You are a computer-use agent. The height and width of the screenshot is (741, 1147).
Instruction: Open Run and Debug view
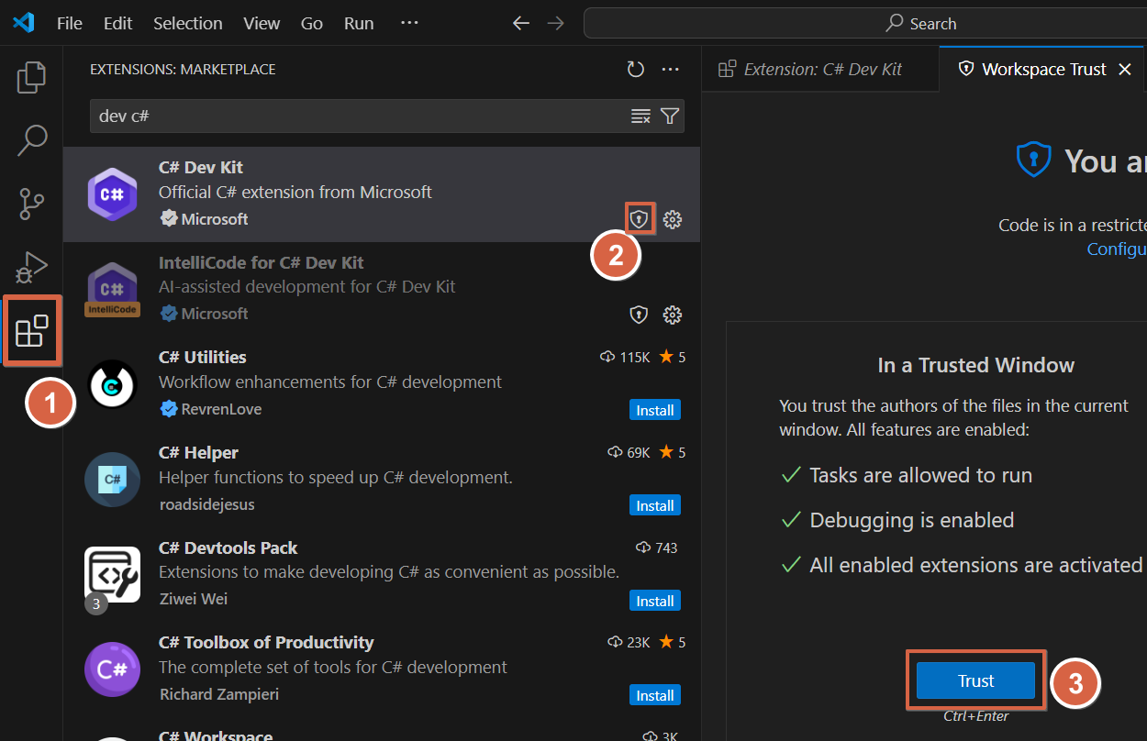coord(32,267)
